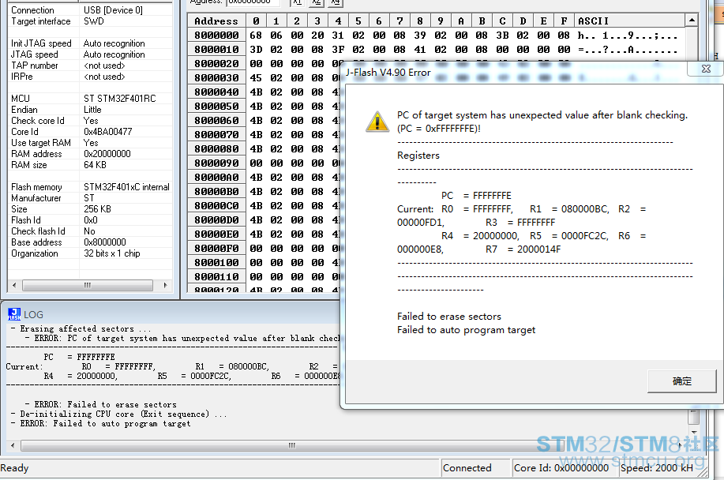Click the Target interface value SWD
This screenshot has width=724, height=480.
tap(94, 21)
